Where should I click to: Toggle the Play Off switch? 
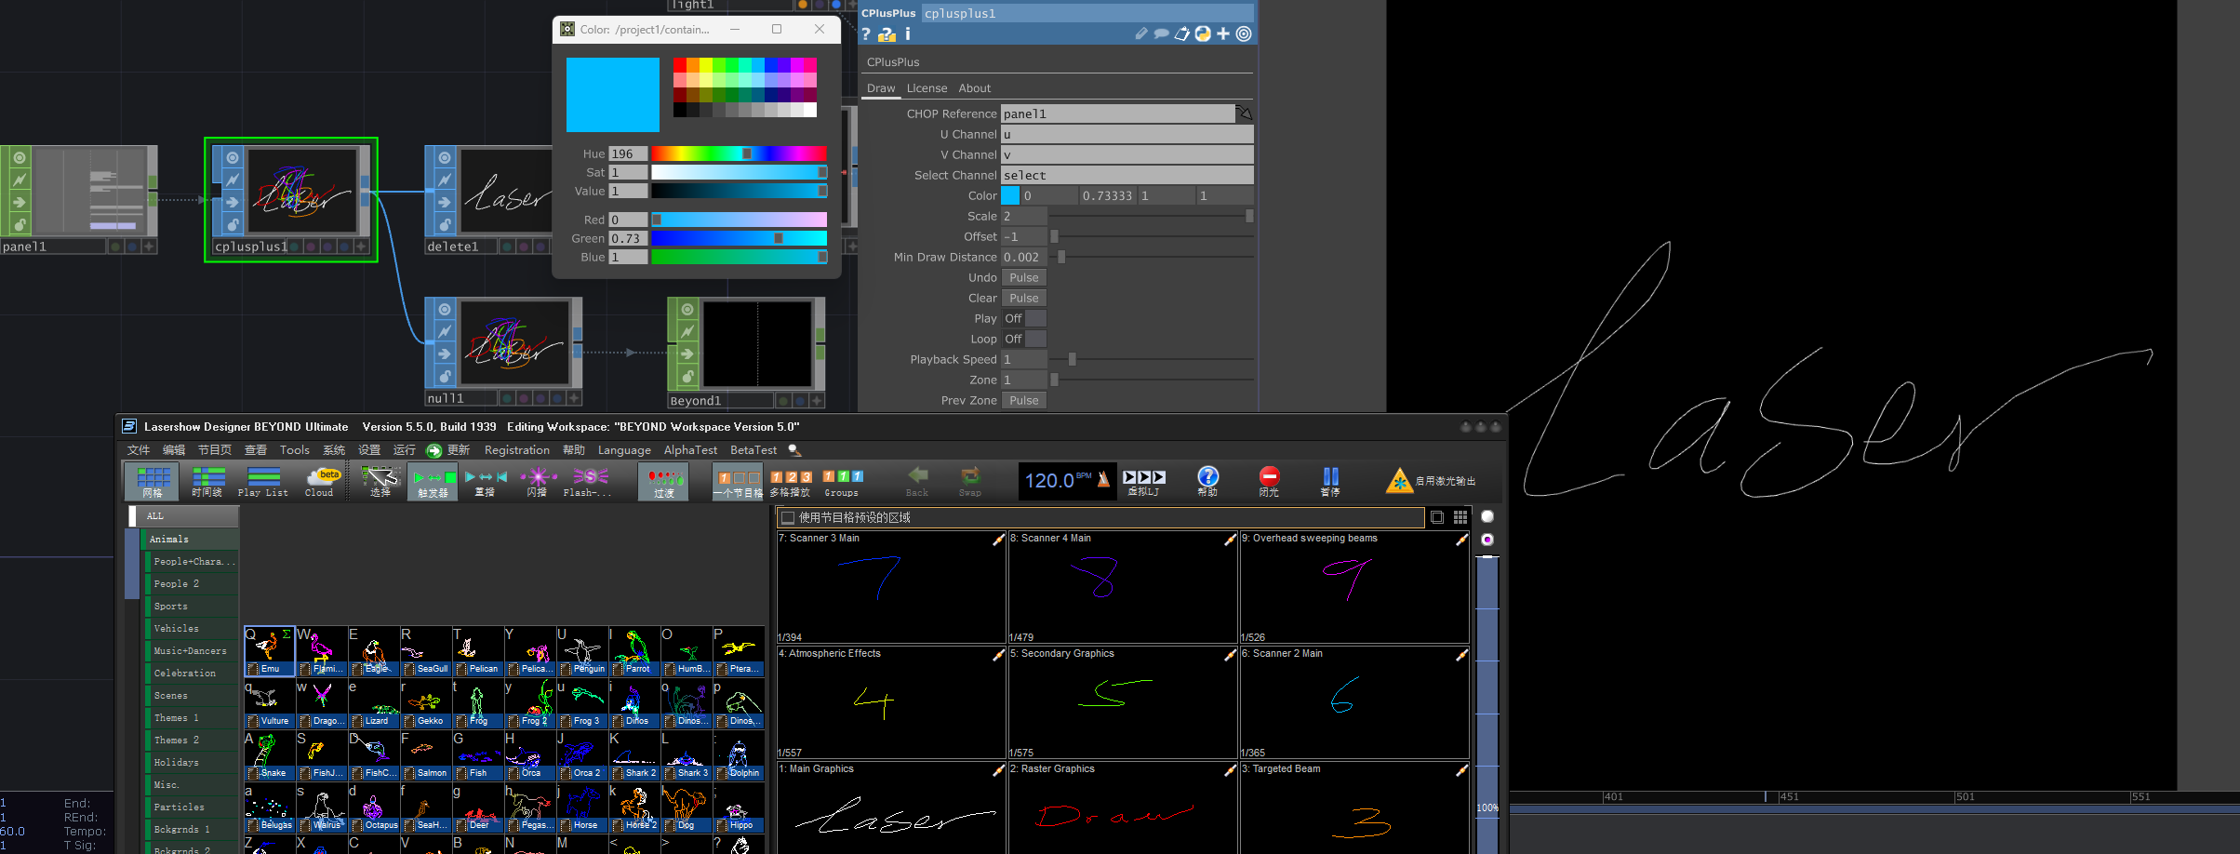pyautogui.click(x=1024, y=318)
